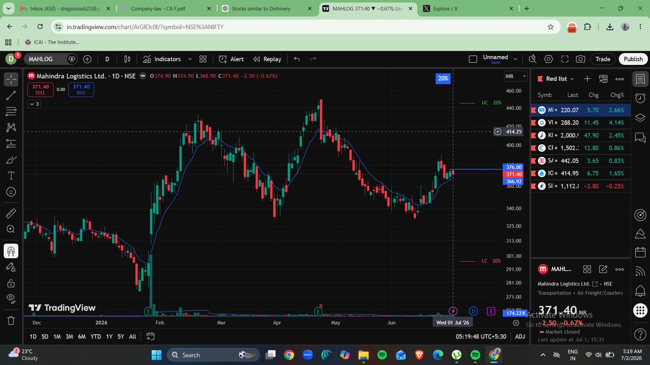Start bar Replay mode
Image resolution: width=650 pixels, height=365 pixels.
[x=267, y=59]
